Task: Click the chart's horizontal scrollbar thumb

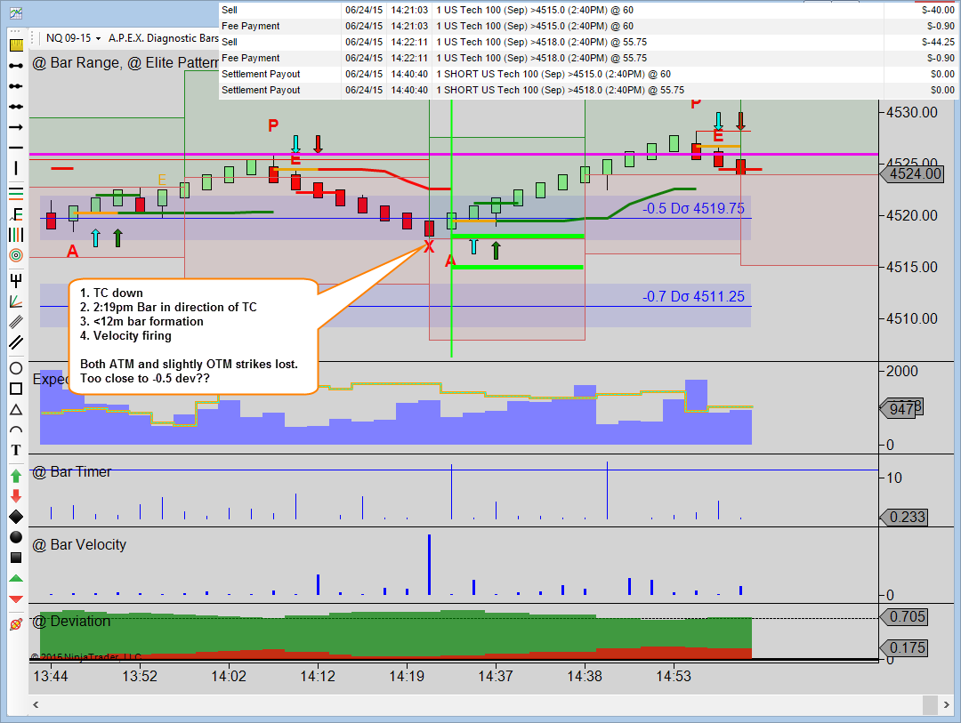Action: pos(931,704)
